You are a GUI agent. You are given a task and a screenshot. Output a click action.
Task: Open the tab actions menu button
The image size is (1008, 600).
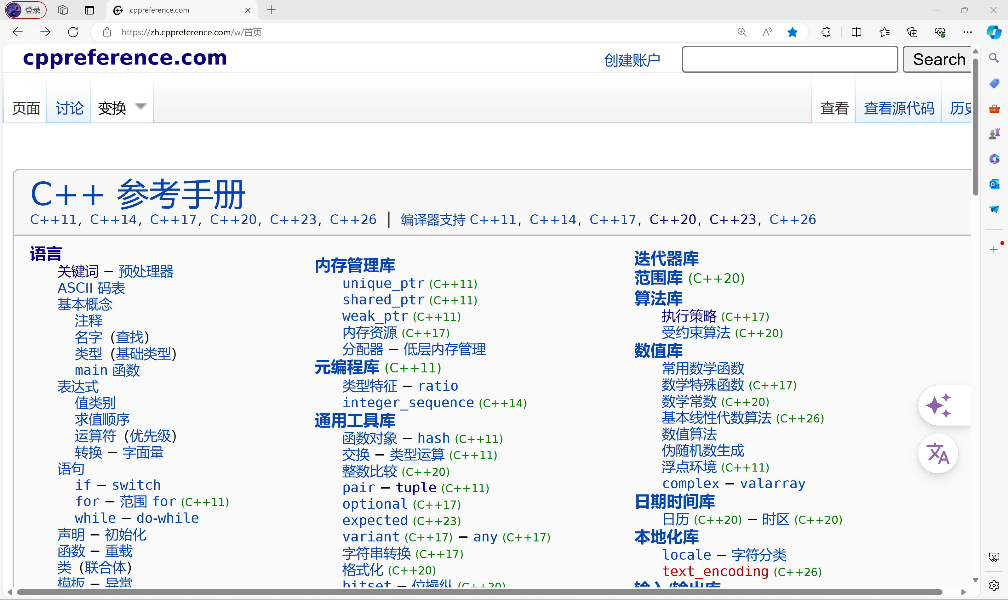pos(89,10)
